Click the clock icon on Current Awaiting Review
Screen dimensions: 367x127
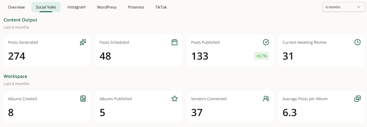(357, 42)
